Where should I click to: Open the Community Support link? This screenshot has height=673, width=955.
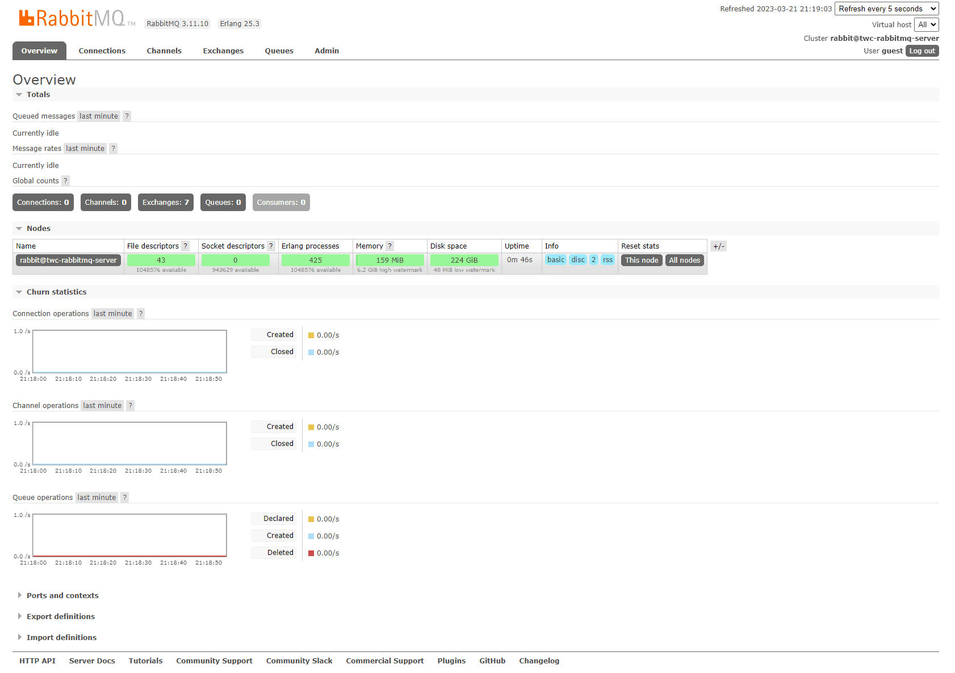pos(214,661)
